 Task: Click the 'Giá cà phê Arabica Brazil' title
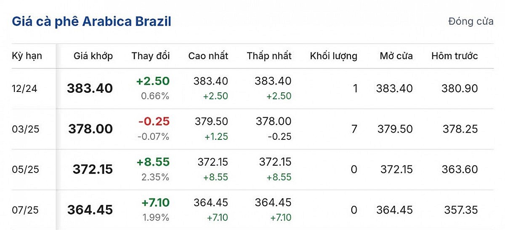coord(91,21)
